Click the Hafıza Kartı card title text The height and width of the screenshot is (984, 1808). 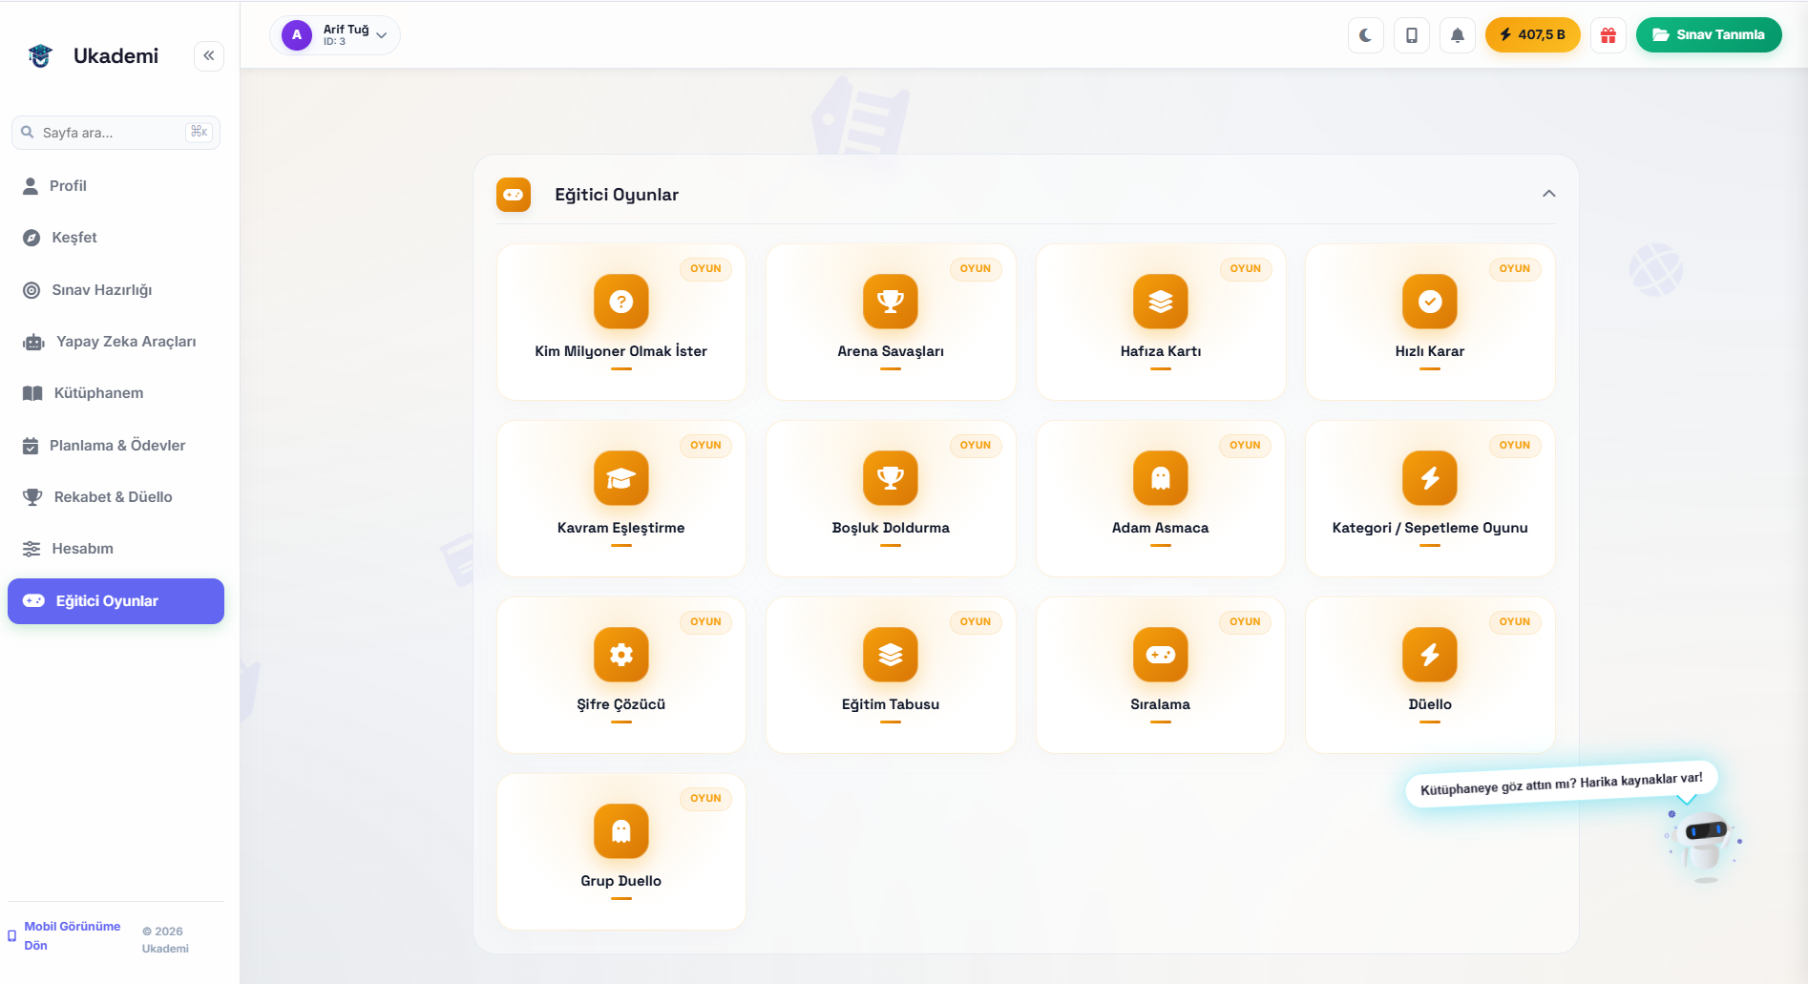1161,351
